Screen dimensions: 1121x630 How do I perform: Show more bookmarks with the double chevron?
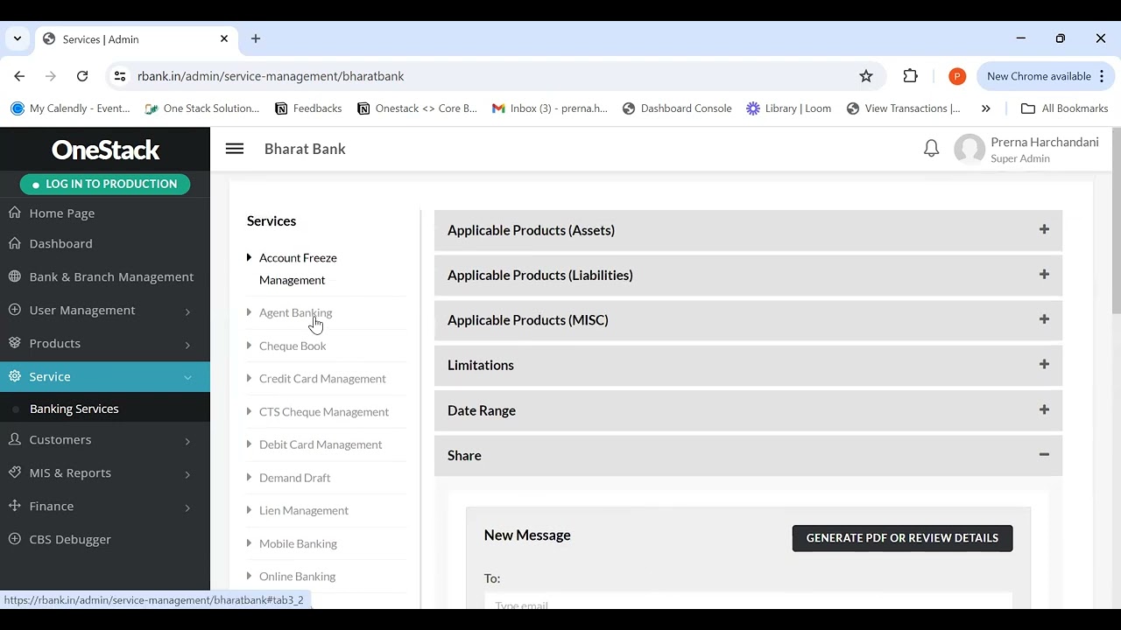986,108
